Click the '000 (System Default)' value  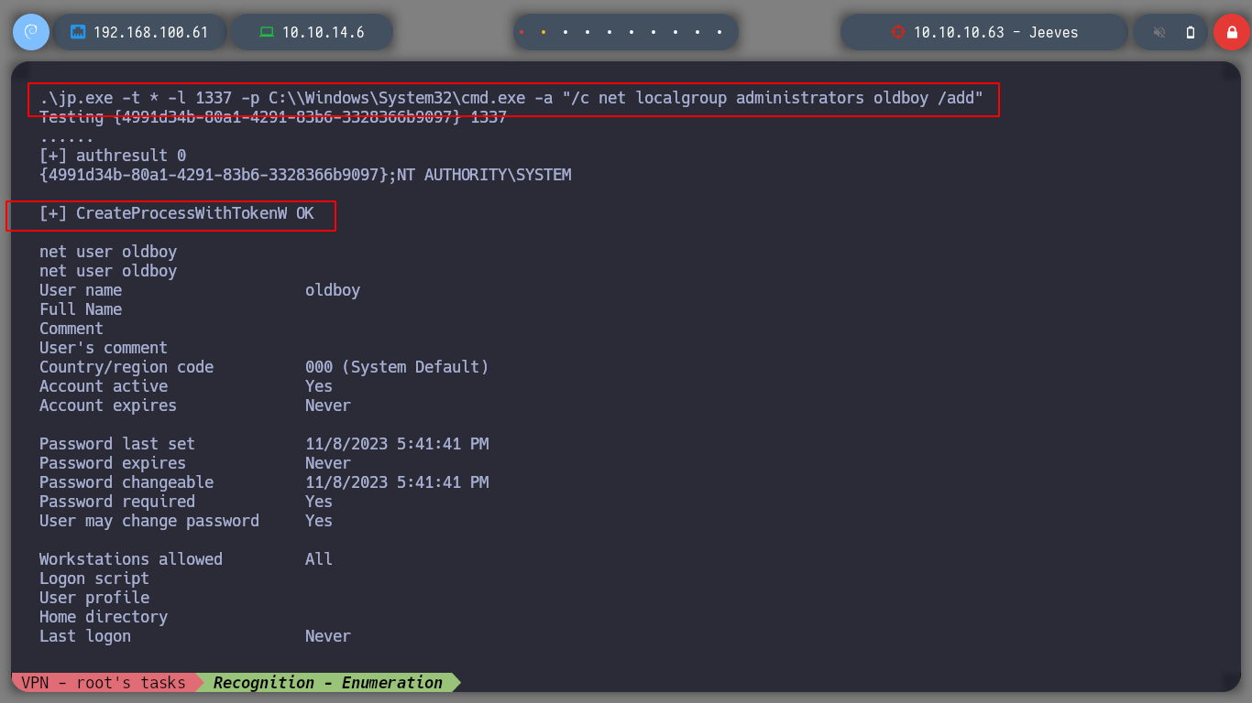click(397, 367)
